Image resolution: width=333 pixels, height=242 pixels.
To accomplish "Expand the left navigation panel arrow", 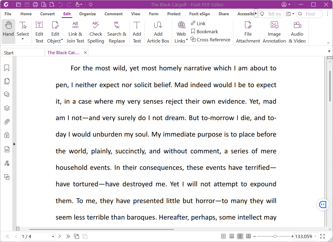I will tap(14, 144).
